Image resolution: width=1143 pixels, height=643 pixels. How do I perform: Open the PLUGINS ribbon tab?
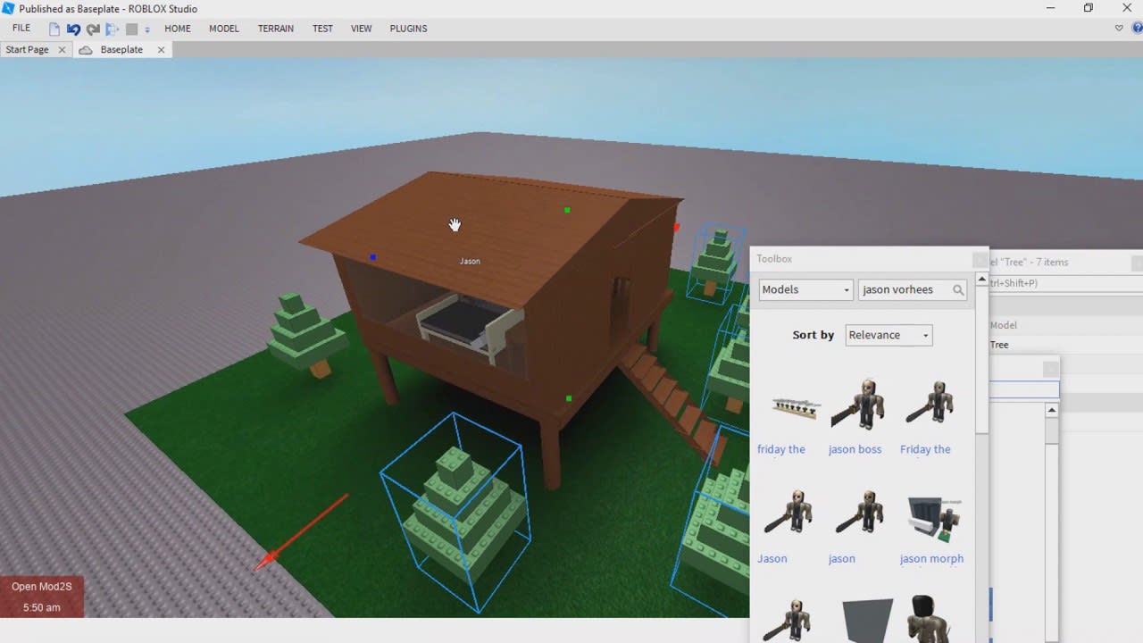pos(408,29)
